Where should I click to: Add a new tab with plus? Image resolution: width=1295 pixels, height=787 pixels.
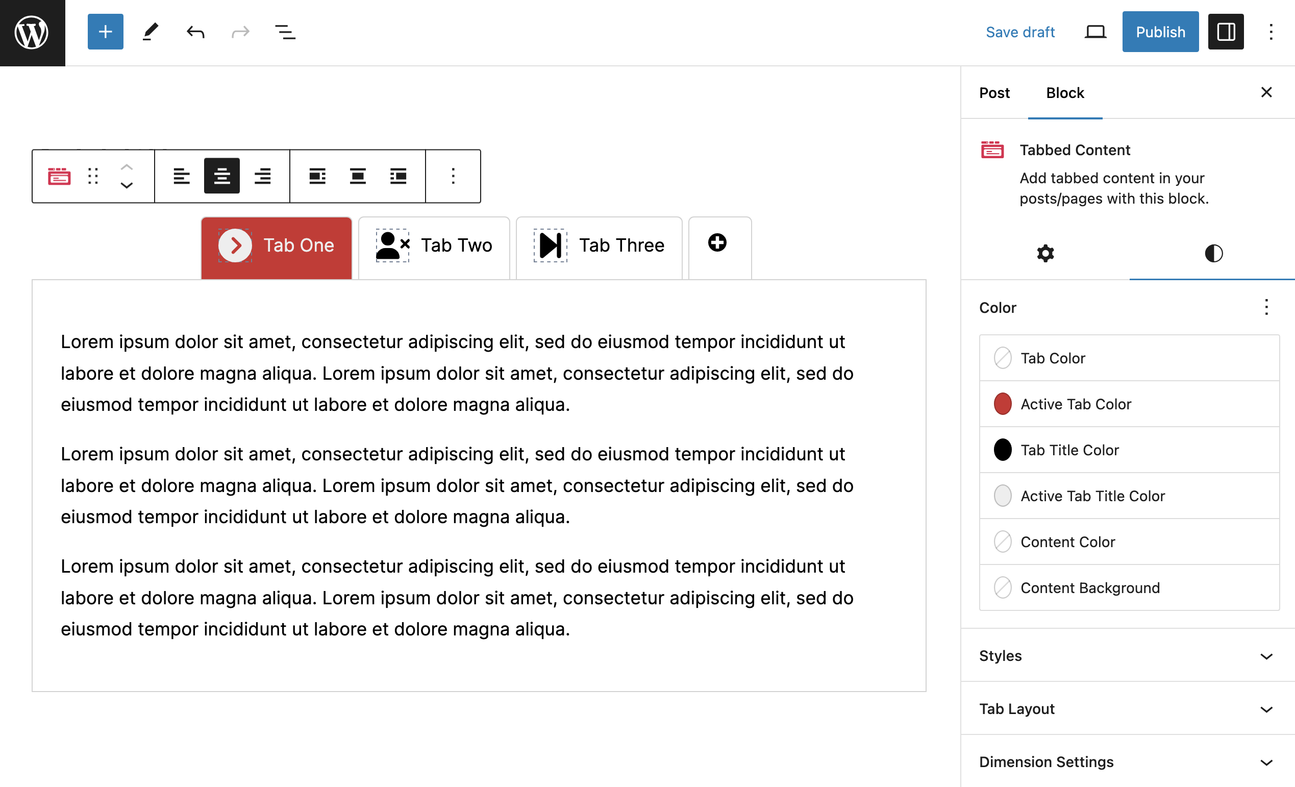click(x=717, y=243)
